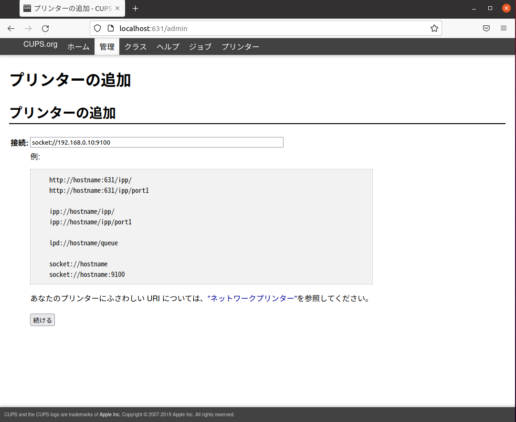Viewport: 516px width, 422px height.
Task: Open the クラス page
Action: click(x=136, y=47)
